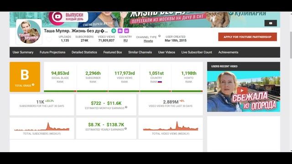Click the user created date Mar 18th, 2015

tap(176, 41)
